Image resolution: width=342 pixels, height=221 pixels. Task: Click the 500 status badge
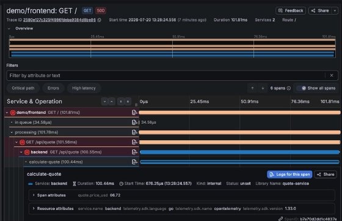(101, 10)
